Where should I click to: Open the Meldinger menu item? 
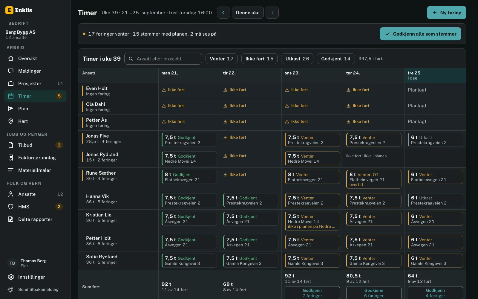tap(35, 71)
